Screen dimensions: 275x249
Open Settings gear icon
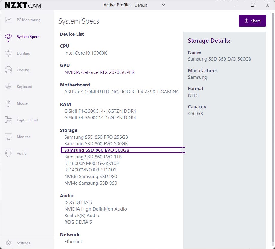[x=9, y=243]
